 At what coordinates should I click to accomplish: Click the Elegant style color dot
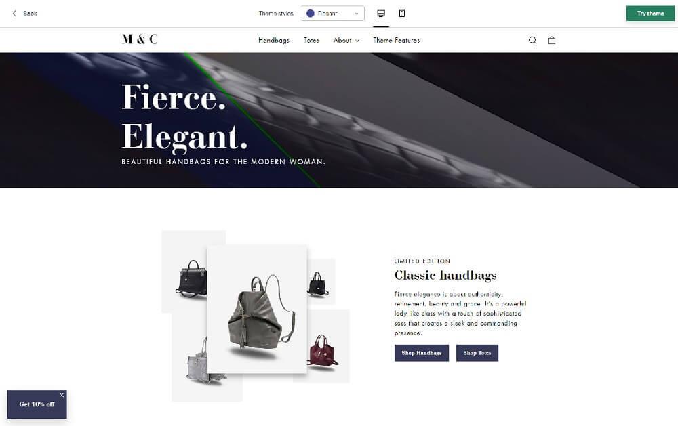click(310, 14)
